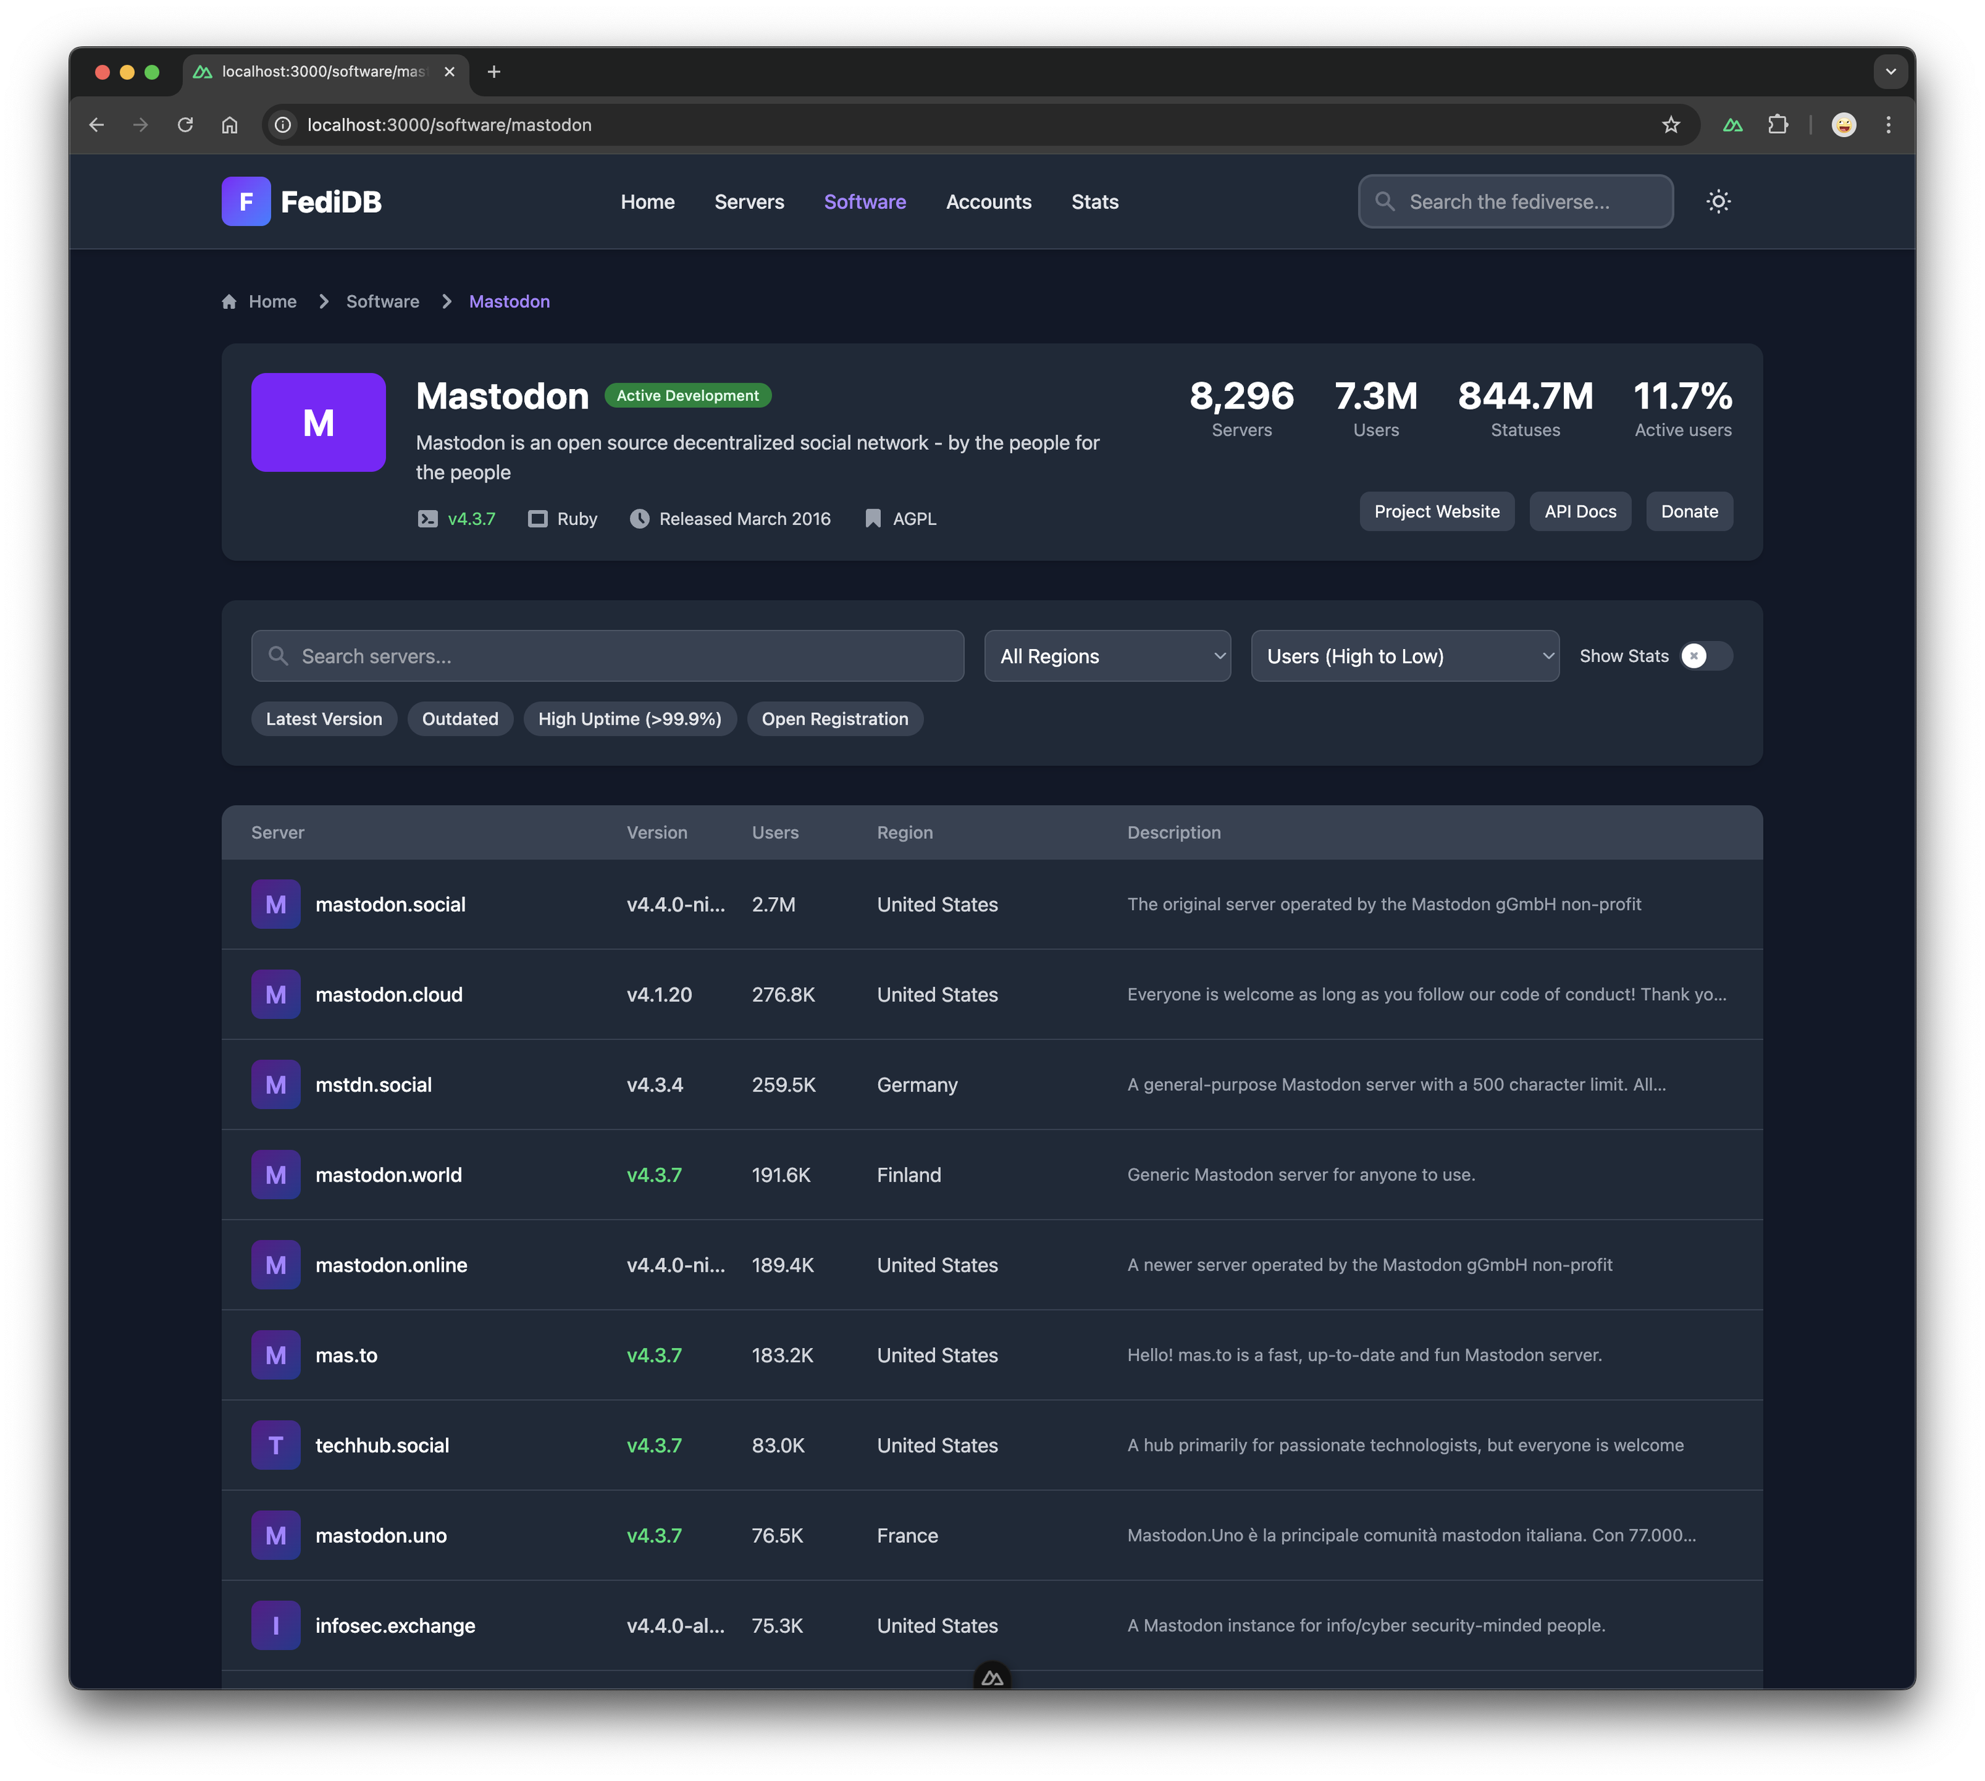This screenshot has width=1985, height=1781.
Task: Open the Servers nav item
Action: pyautogui.click(x=749, y=202)
